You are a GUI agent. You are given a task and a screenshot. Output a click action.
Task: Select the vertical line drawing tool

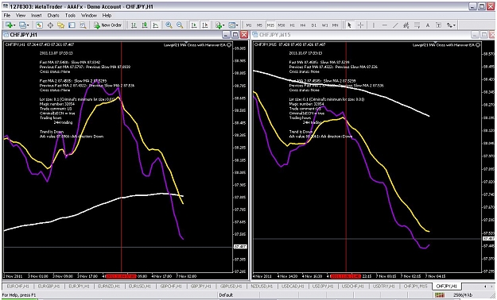coord(374,25)
